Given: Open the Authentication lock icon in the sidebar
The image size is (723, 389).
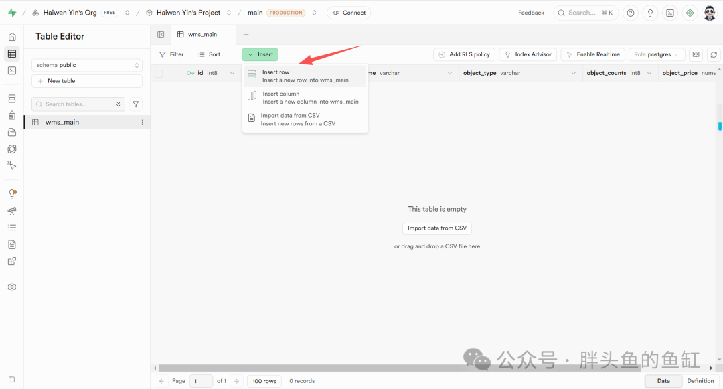Looking at the screenshot, I should click(13, 115).
